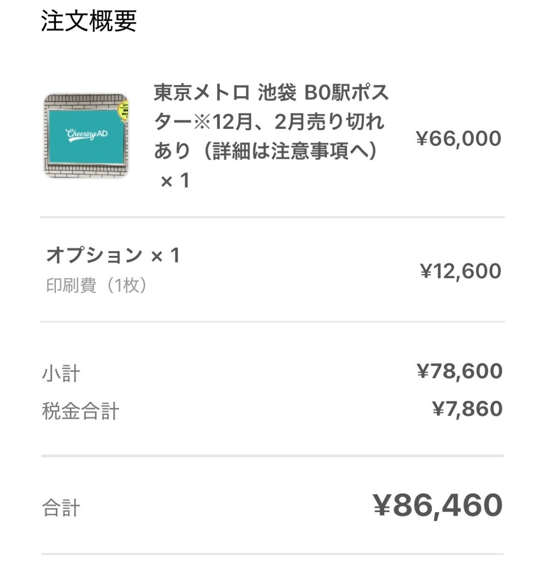Click the オプション row label

pyautogui.click(x=94, y=255)
